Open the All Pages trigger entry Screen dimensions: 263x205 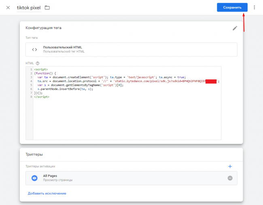[x=121, y=178]
